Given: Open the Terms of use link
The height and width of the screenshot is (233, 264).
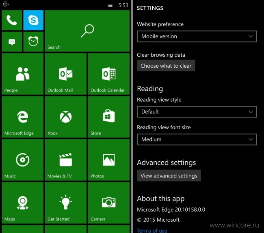Looking at the screenshot, I should [x=152, y=231].
